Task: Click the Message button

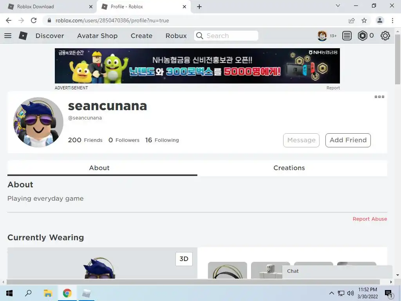Action: 301,140
